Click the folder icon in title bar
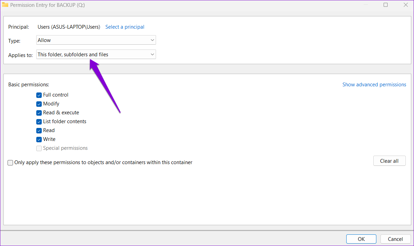The image size is (414, 246). click(5, 5)
